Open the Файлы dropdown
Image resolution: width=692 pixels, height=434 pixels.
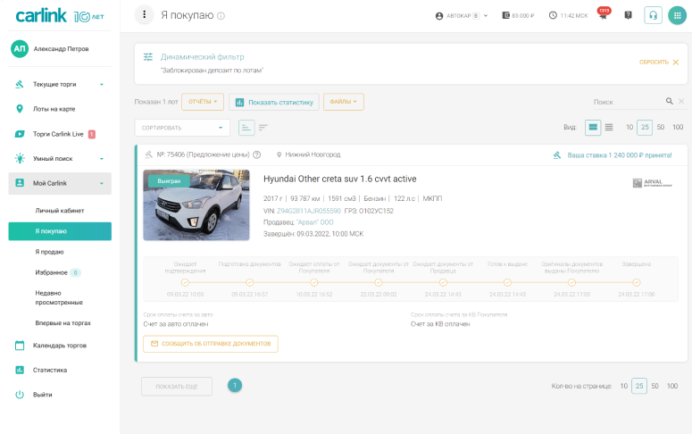344,102
